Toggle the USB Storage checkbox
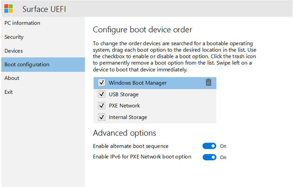This screenshot has width=293, height=187. pyautogui.click(x=101, y=94)
